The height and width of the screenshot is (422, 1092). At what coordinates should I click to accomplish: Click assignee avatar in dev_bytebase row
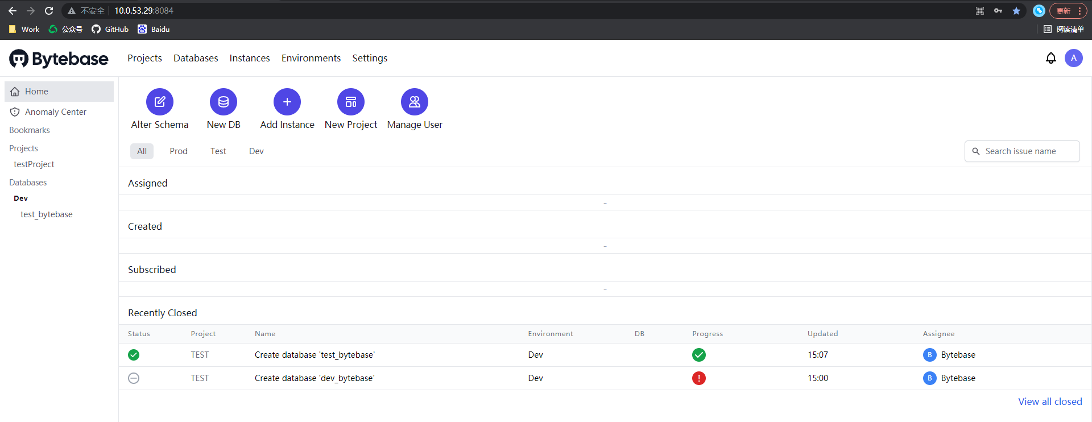coord(929,378)
